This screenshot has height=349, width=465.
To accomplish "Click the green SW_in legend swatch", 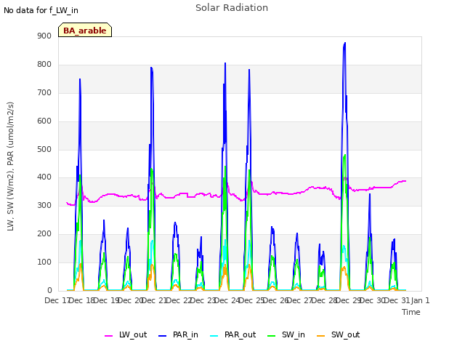I will pyautogui.click(x=271, y=336).
